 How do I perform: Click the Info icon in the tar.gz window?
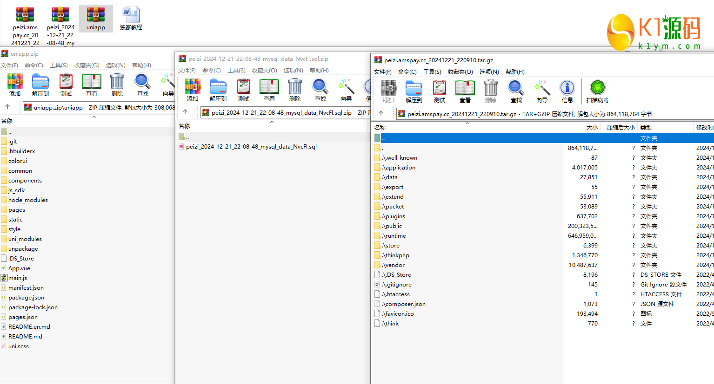tap(567, 91)
